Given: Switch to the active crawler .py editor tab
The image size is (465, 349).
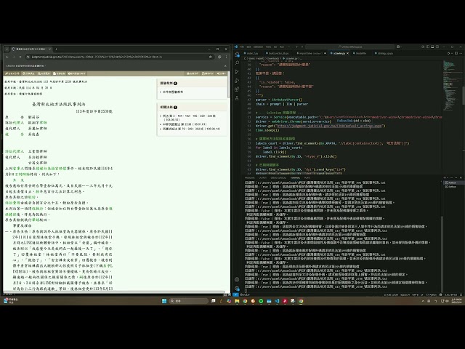Looking at the screenshot, I should pyautogui.click(x=339, y=53).
